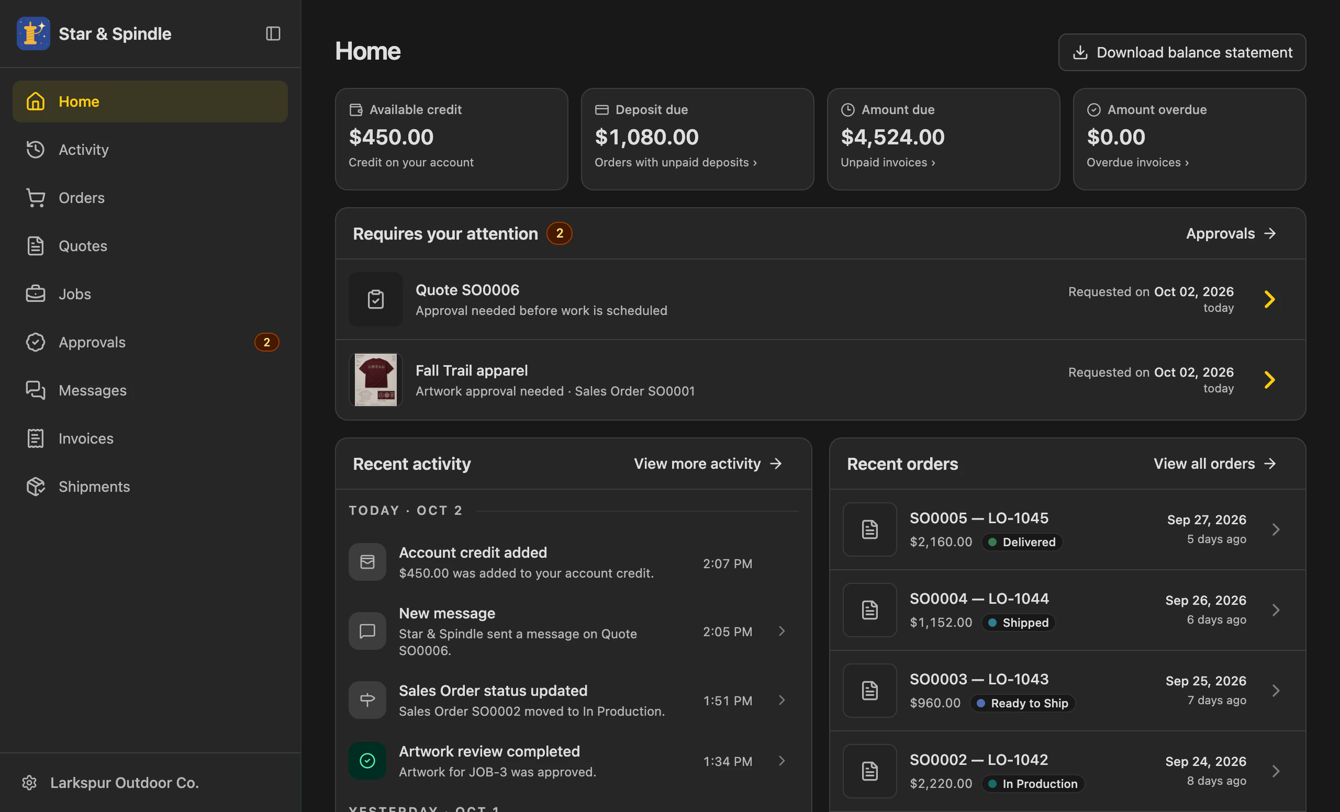Image resolution: width=1340 pixels, height=812 pixels.
Task: Click the Account credit added icon
Action: point(367,562)
